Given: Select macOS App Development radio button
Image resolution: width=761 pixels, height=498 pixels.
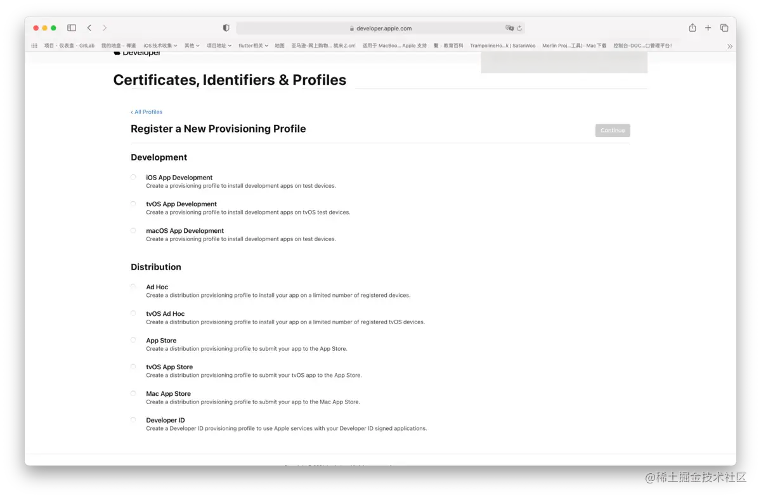Looking at the screenshot, I should coord(133,230).
